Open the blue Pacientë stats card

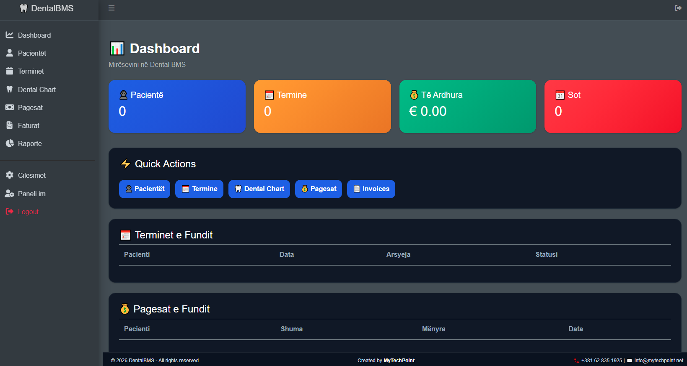point(177,107)
